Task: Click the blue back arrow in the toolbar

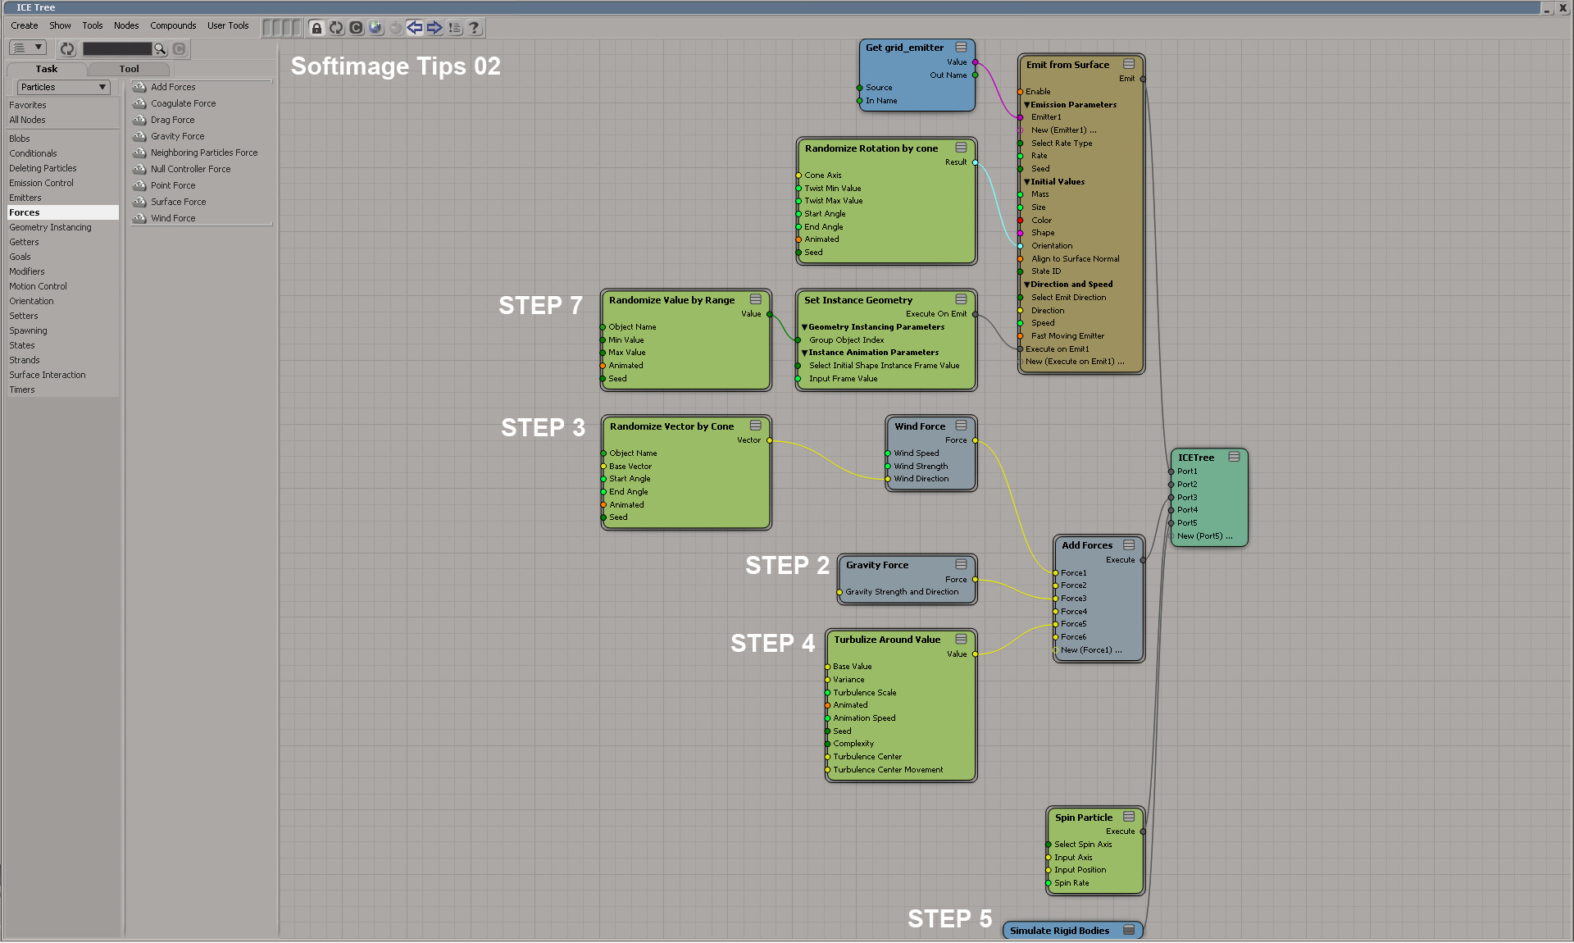Action: pyautogui.click(x=415, y=28)
